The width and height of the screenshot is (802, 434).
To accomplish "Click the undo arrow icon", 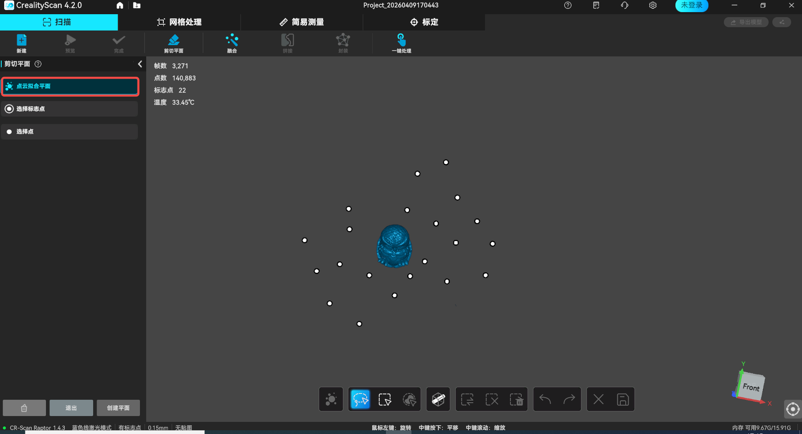I will (x=545, y=399).
